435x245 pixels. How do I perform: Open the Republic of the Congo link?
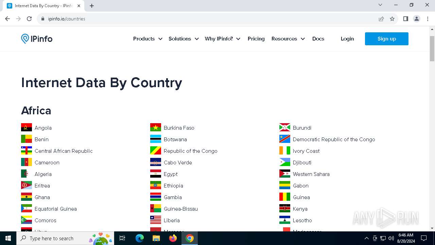pyautogui.click(x=191, y=151)
